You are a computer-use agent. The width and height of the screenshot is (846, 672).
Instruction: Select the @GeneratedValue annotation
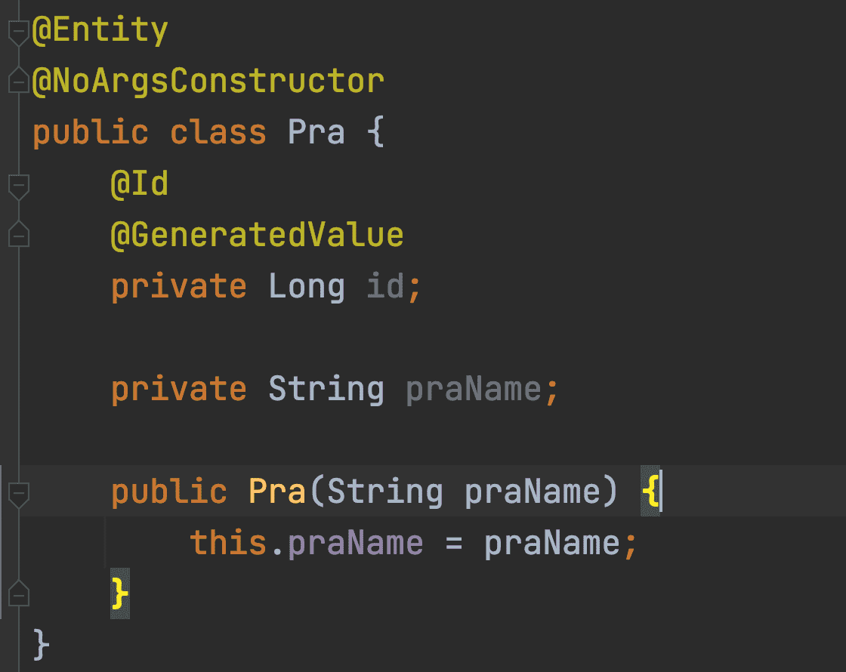pos(257,235)
